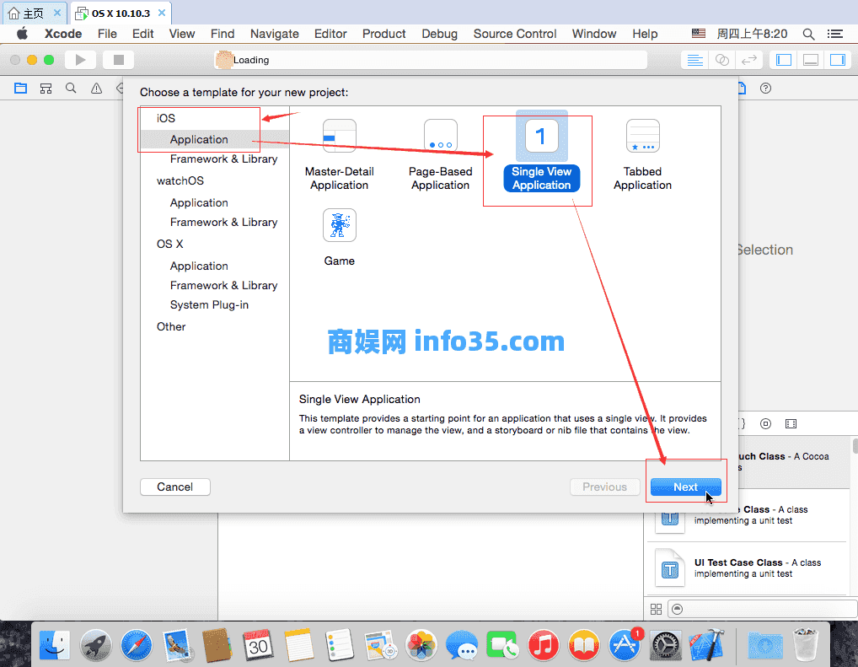This screenshot has width=858, height=667.
Task: Select watchOS category header
Action: pos(180,180)
